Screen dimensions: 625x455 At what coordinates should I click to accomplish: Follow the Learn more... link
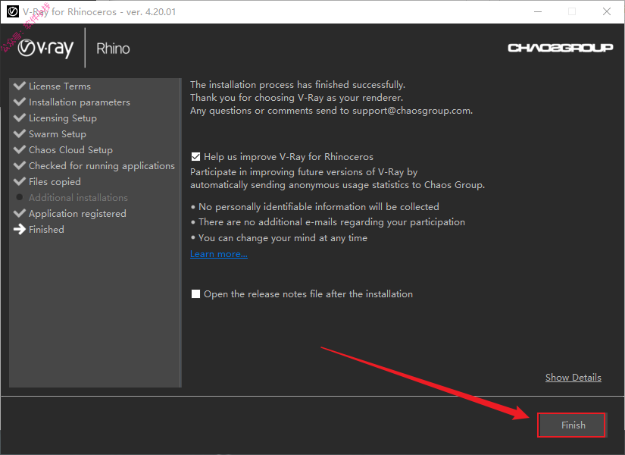pyautogui.click(x=219, y=254)
